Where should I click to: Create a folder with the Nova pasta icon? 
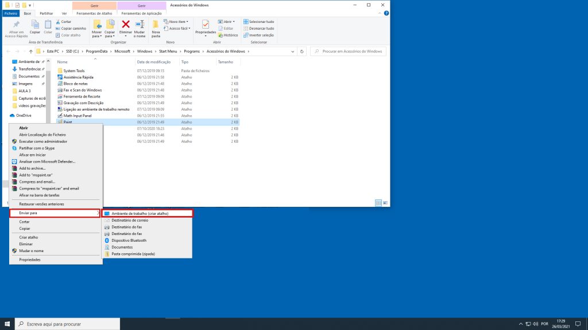[x=156, y=25]
